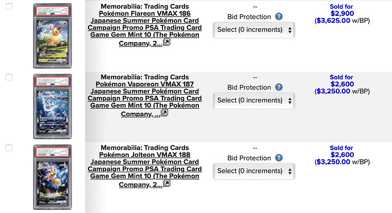Click Bid Protection help icon for Flareon lot
The width and height of the screenshot is (392, 213).
pyautogui.click(x=279, y=16)
